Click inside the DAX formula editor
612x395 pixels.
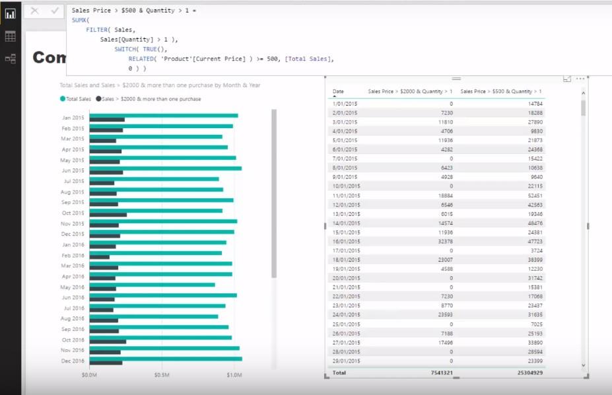coord(339,39)
